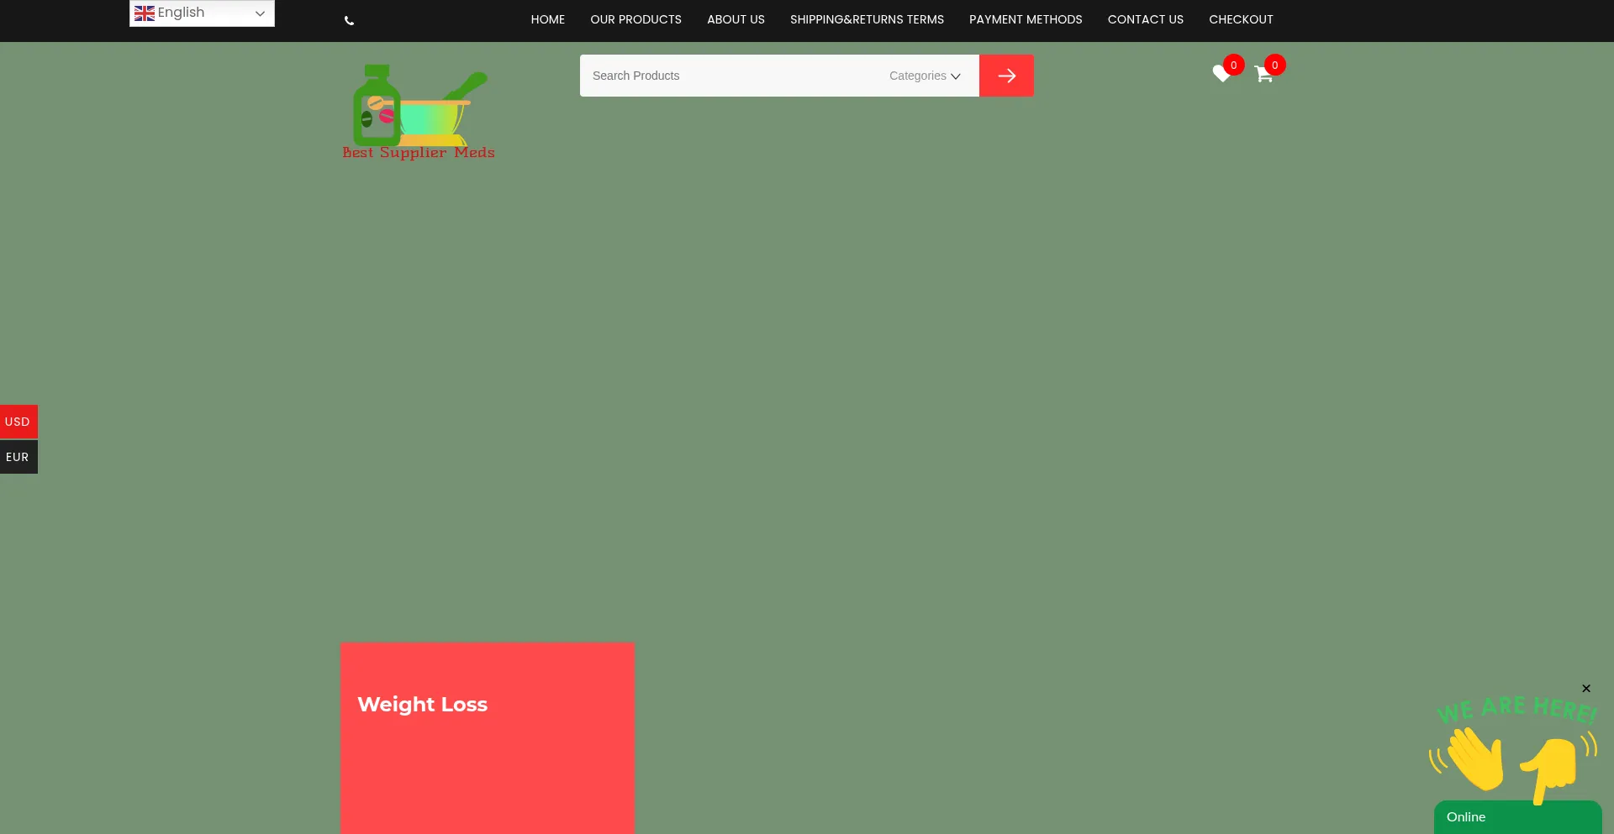
Task: Click the Best Supplier Meds logo
Action: point(419,112)
